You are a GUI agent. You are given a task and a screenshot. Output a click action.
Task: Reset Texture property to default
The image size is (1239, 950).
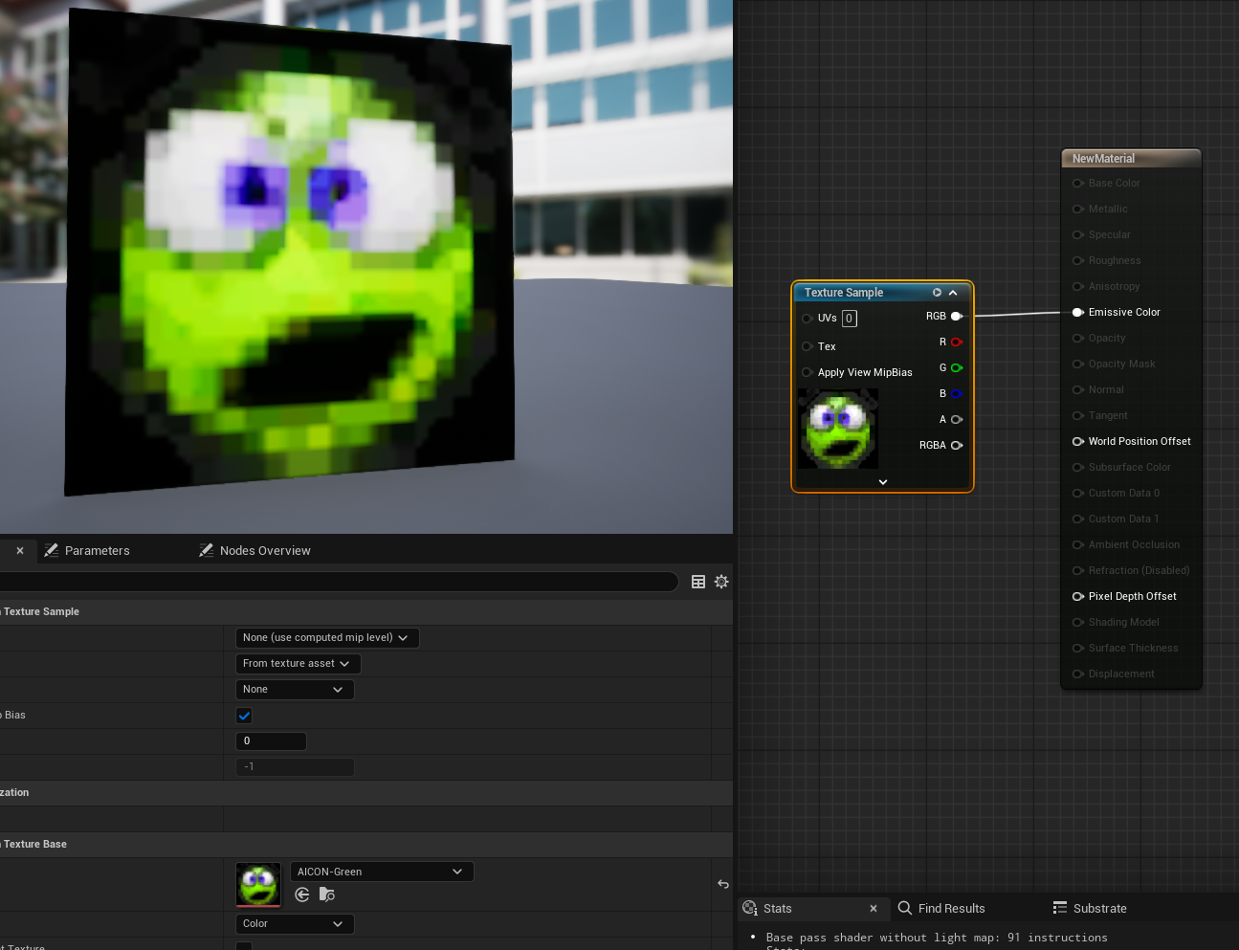tap(723, 884)
